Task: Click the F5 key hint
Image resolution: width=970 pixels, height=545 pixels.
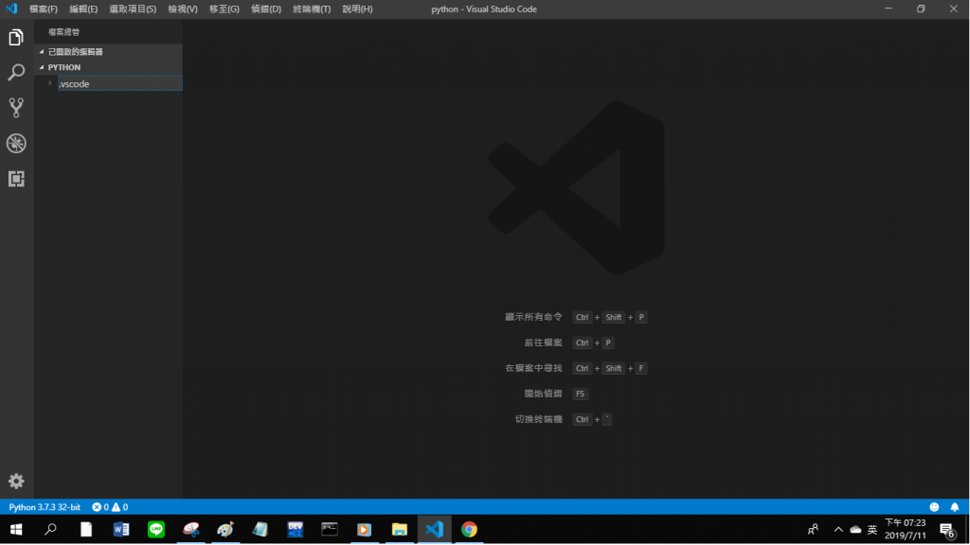Action: (580, 394)
